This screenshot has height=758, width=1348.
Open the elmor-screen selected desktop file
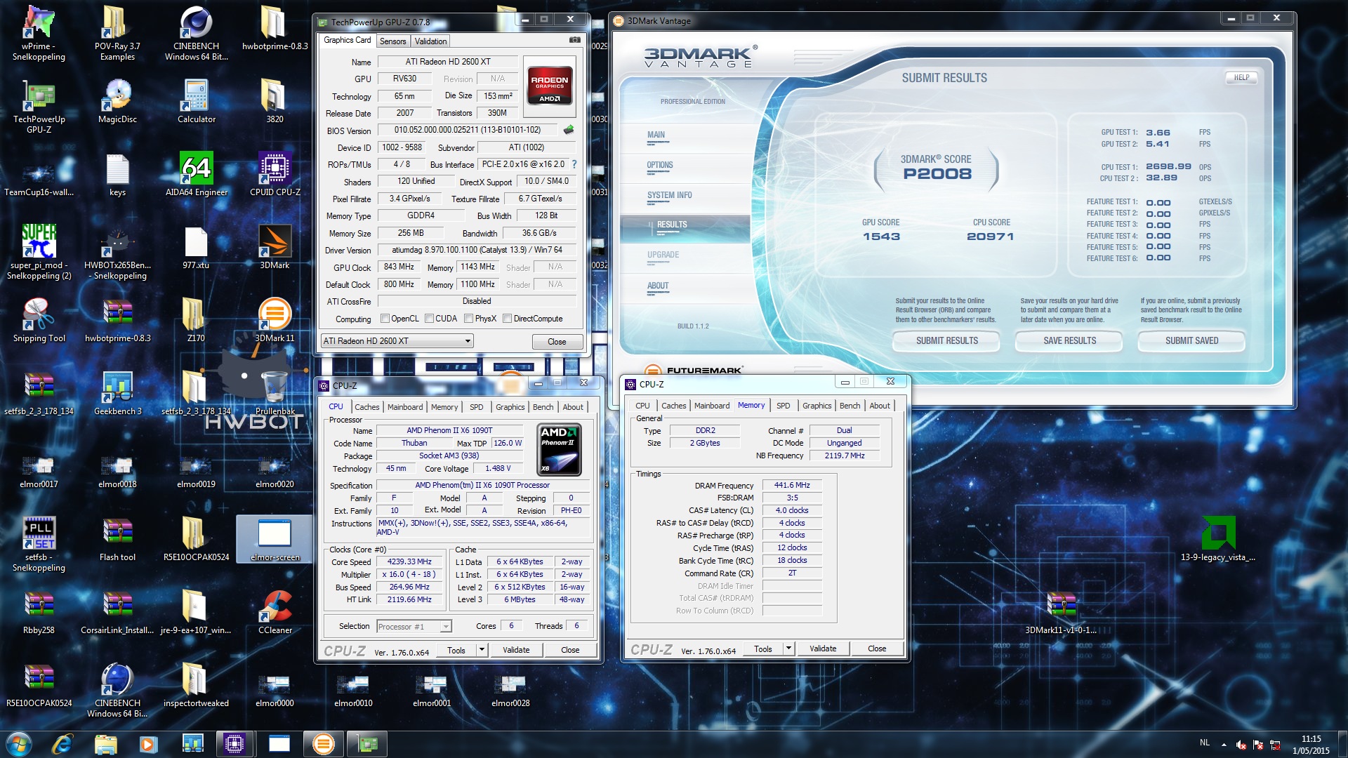point(275,539)
